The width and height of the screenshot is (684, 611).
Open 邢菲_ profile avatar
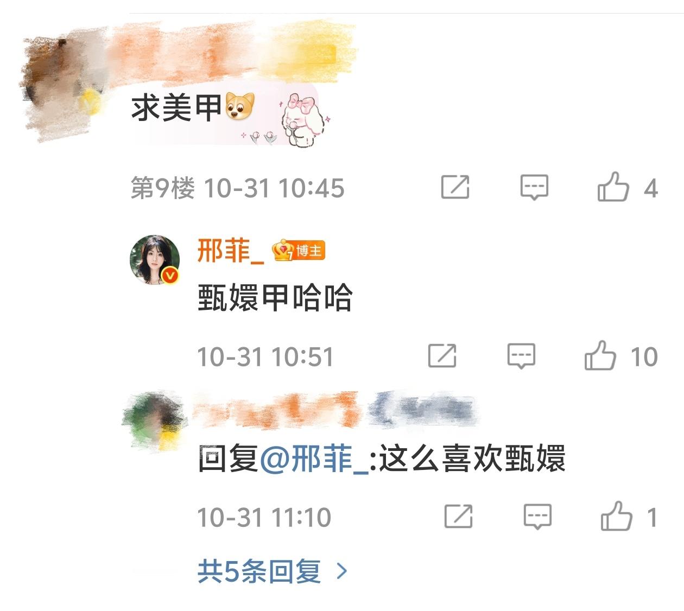click(x=155, y=260)
